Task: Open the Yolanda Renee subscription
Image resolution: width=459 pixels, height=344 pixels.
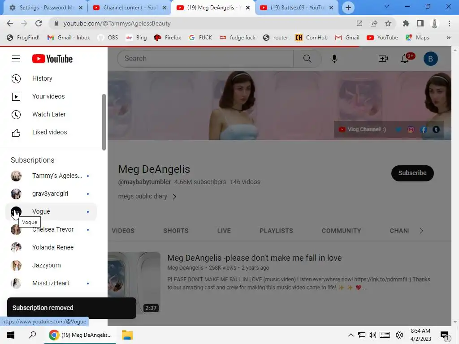Action: 51,247
